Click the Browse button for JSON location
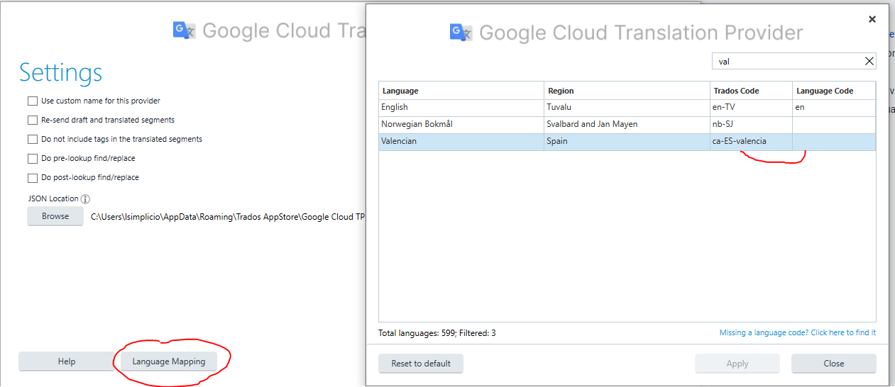This screenshot has height=387, width=895. coord(55,216)
